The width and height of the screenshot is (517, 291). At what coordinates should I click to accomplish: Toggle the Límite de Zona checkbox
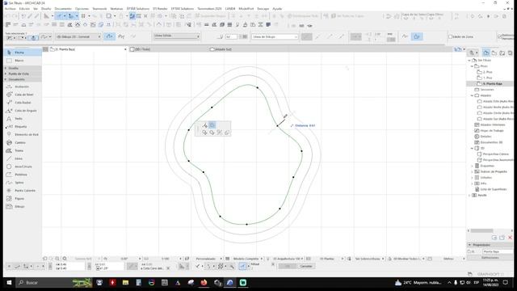(x=451, y=36)
